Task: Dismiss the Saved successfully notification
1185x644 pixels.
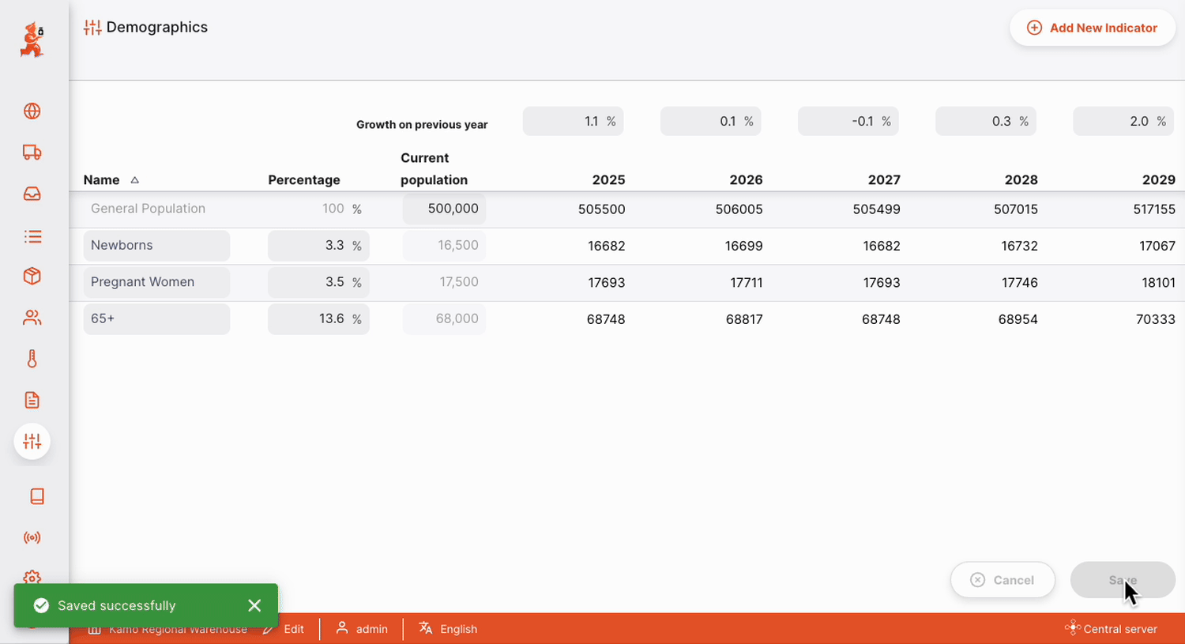Action: pos(254,605)
